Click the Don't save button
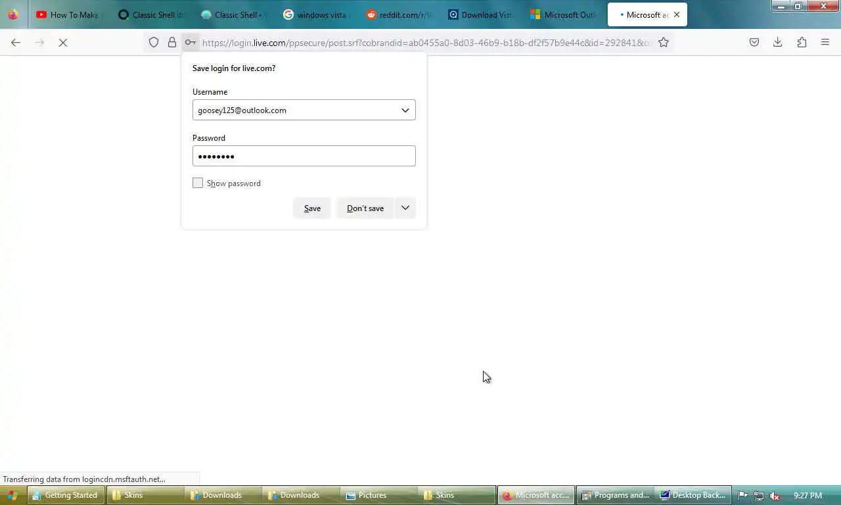The image size is (841, 505). [x=365, y=208]
